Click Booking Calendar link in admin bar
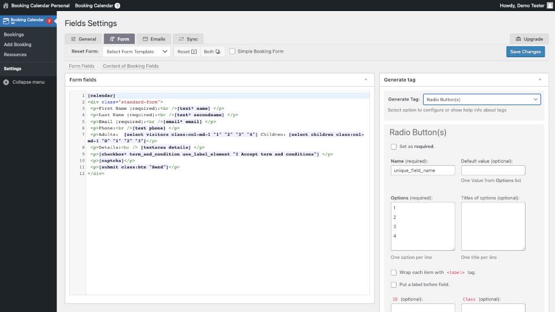Viewport: 555px width, 312px height. pos(94,6)
